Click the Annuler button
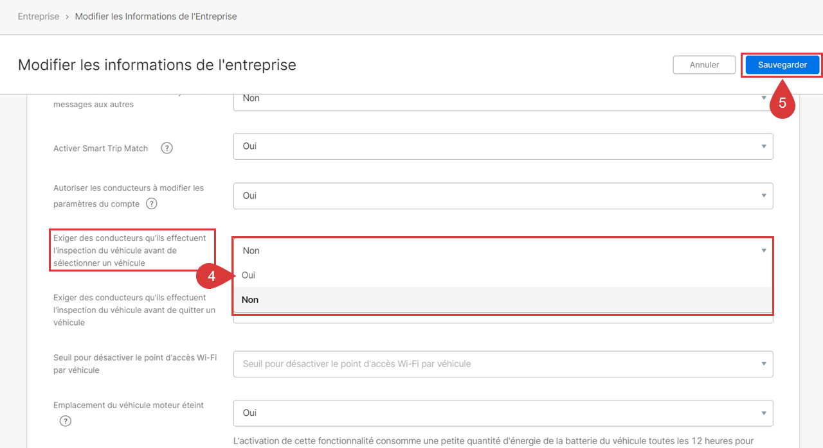823x448 pixels. [704, 65]
